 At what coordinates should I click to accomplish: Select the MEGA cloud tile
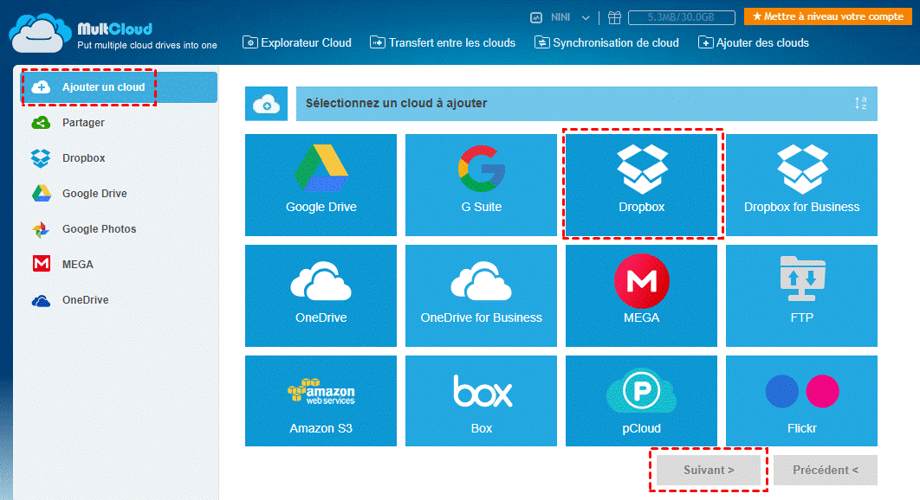click(x=641, y=296)
